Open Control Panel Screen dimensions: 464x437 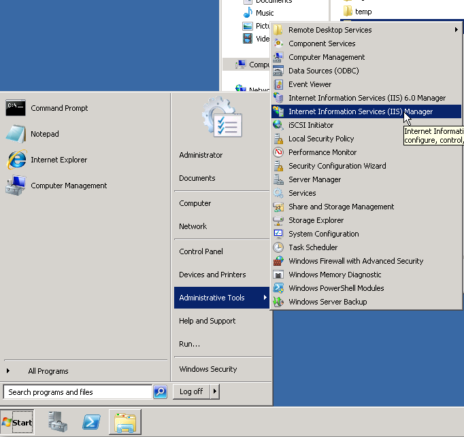pyautogui.click(x=201, y=251)
